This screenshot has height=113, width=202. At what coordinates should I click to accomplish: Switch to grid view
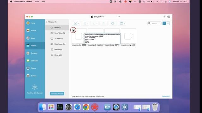click(x=164, y=23)
